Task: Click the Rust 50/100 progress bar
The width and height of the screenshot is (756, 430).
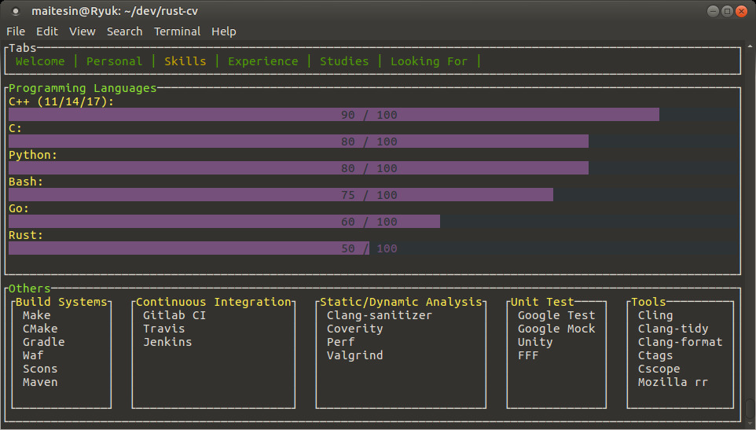Action: coord(189,248)
